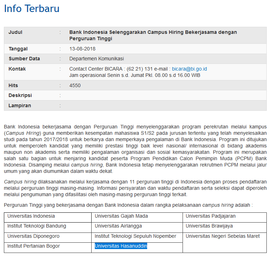
Task: Click the sentence starting Perguruan Tinggi yang bekerjasama
Action: [x=128, y=205]
